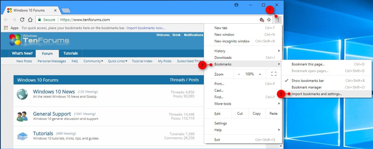Open the New Posts link
The width and height of the screenshot is (373, 149).
[24, 61]
